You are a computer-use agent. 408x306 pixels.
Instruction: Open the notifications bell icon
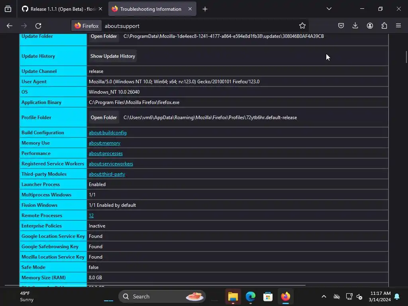[x=397, y=296]
